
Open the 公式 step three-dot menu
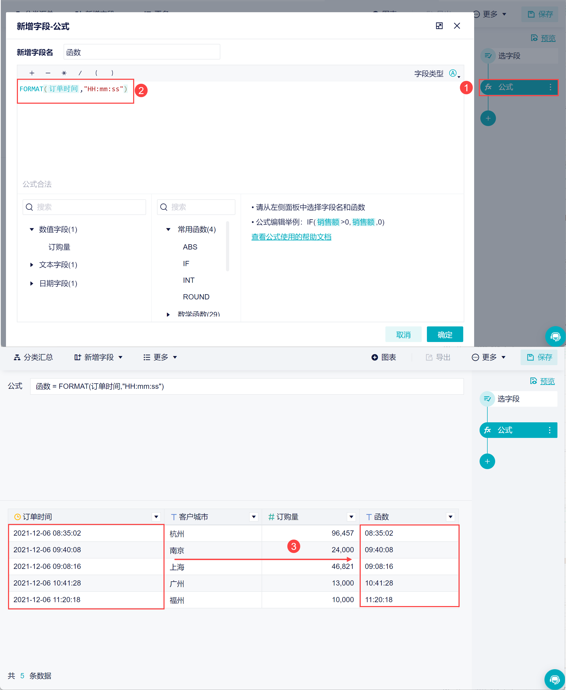[549, 430]
